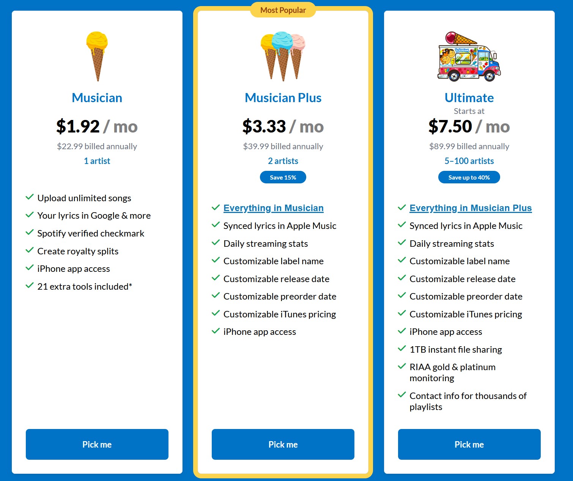Click the checkmark next to Spotify verified checkmark

click(30, 232)
